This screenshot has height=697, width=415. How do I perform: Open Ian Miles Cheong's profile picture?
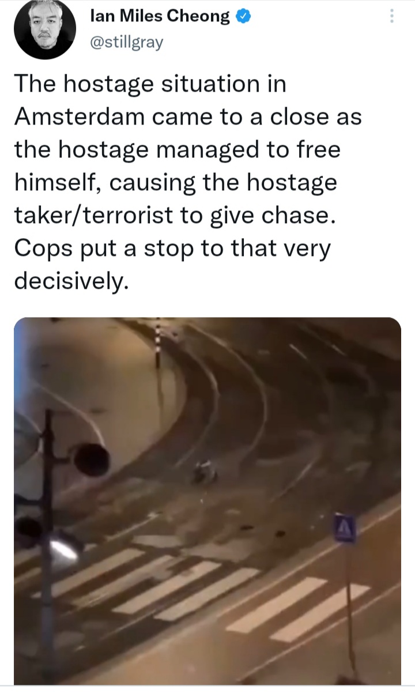[45, 29]
